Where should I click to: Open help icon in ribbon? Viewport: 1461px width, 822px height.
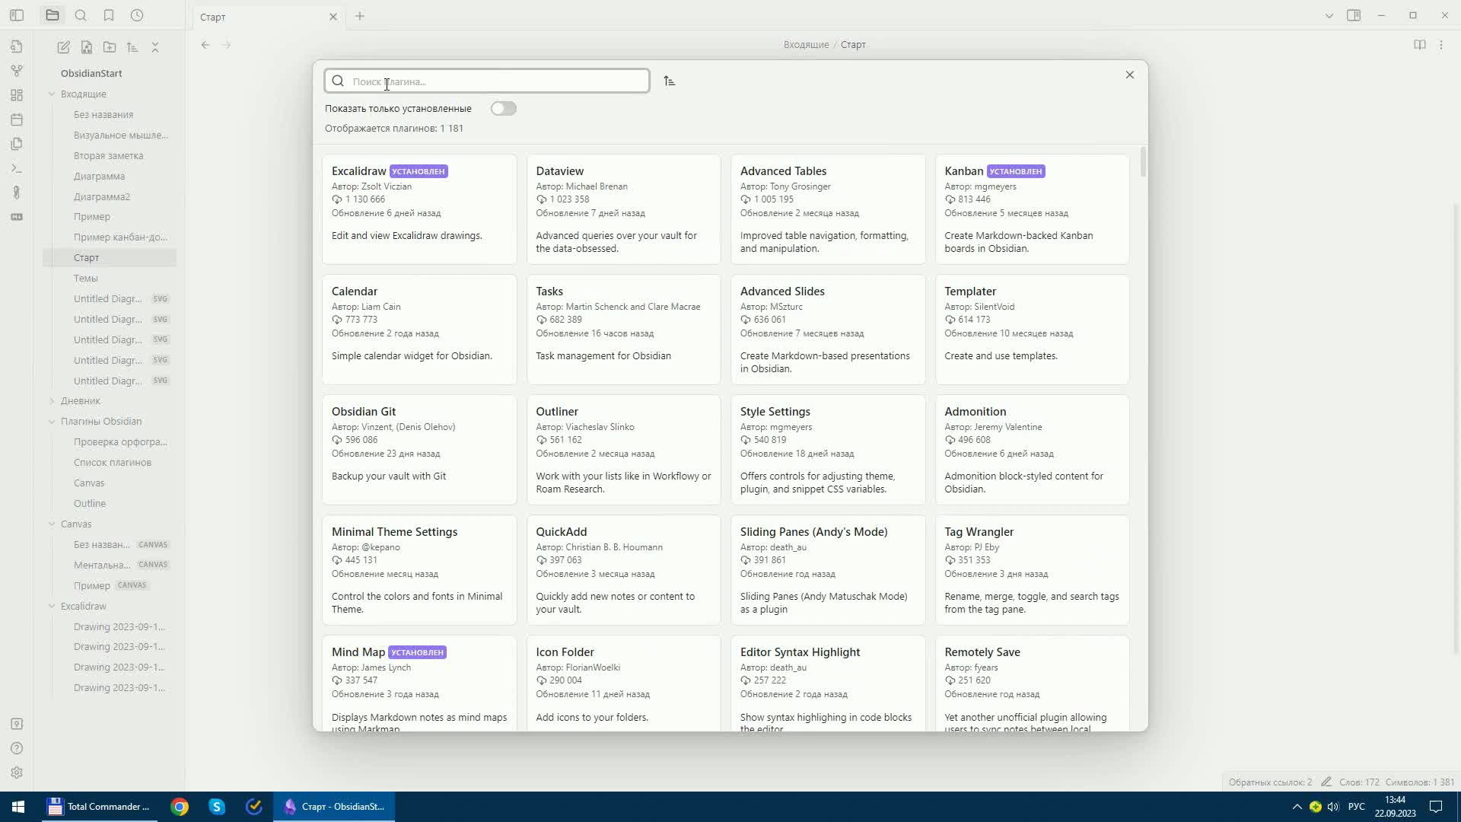click(x=17, y=748)
